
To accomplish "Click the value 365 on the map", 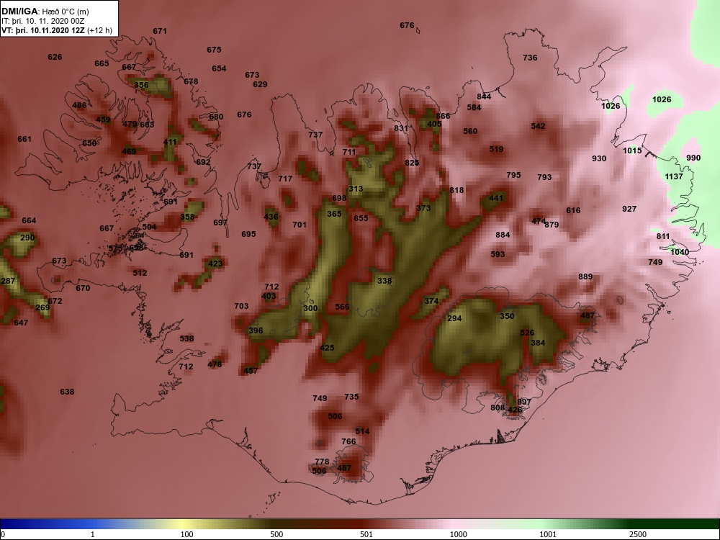I will point(334,214).
